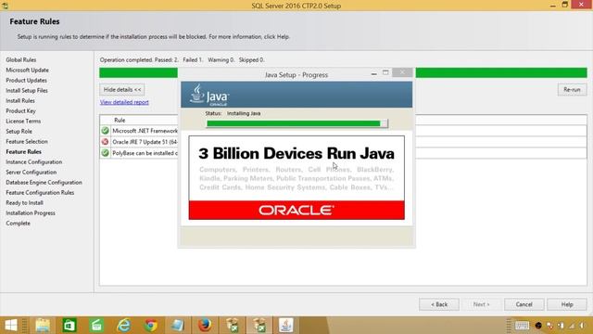This screenshot has height=334, width=593.
Task: Launch Google Chrome from the taskbar
Action: point(150,326)
